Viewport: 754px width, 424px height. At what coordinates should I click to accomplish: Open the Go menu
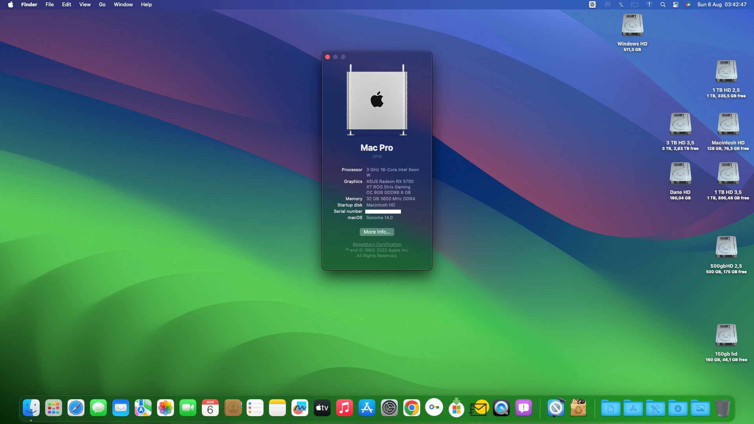102,5
